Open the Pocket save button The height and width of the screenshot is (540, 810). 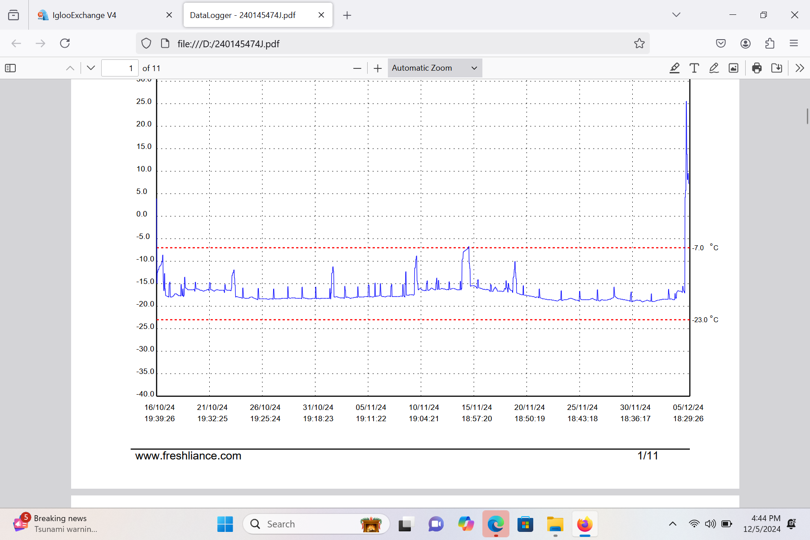(721, 43)
